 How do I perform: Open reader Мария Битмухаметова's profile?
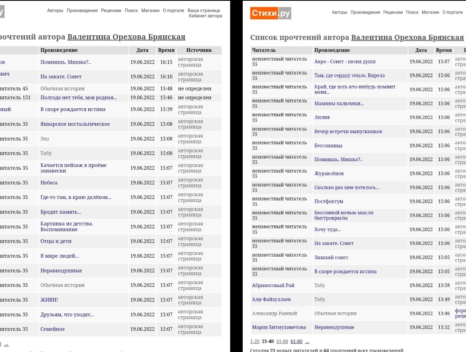(x=279, y=327)
